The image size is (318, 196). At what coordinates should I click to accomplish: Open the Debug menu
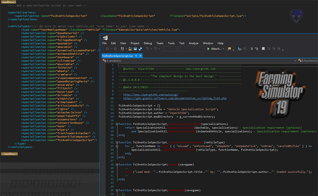[x=148, y=43]
